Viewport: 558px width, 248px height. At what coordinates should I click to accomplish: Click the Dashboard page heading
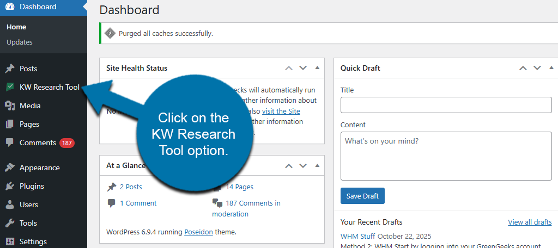click(129, 10)
